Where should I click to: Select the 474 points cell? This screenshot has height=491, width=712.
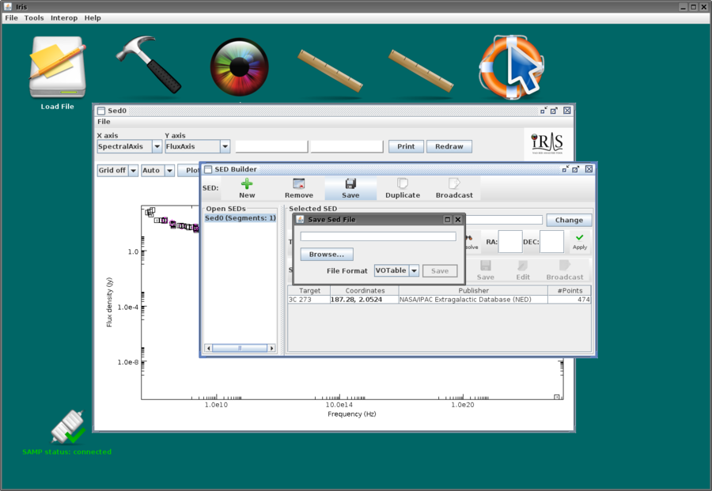pyautogui.click(x=570, y=300)
